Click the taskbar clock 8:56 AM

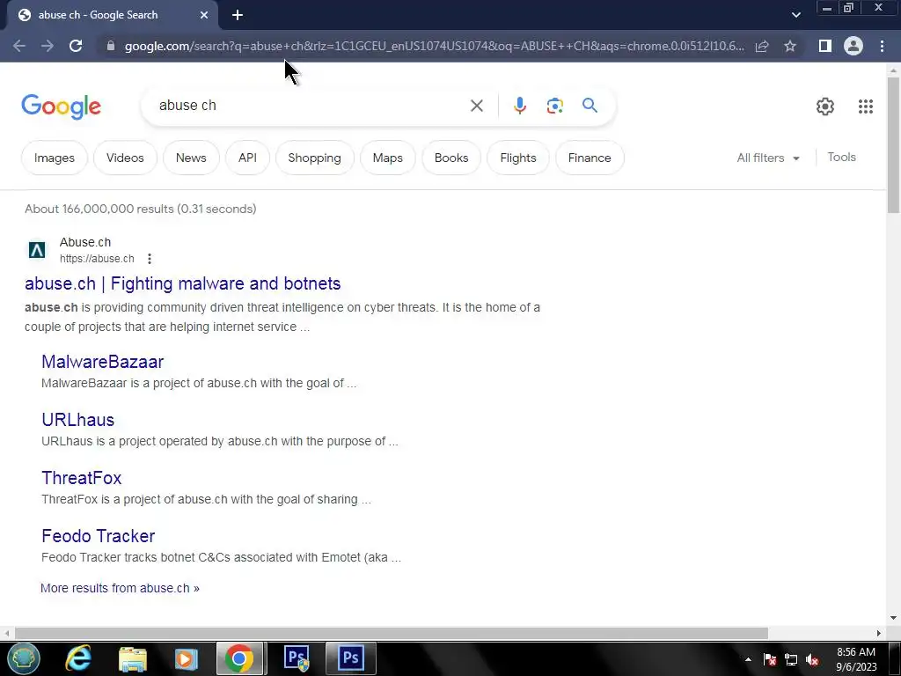856,652
